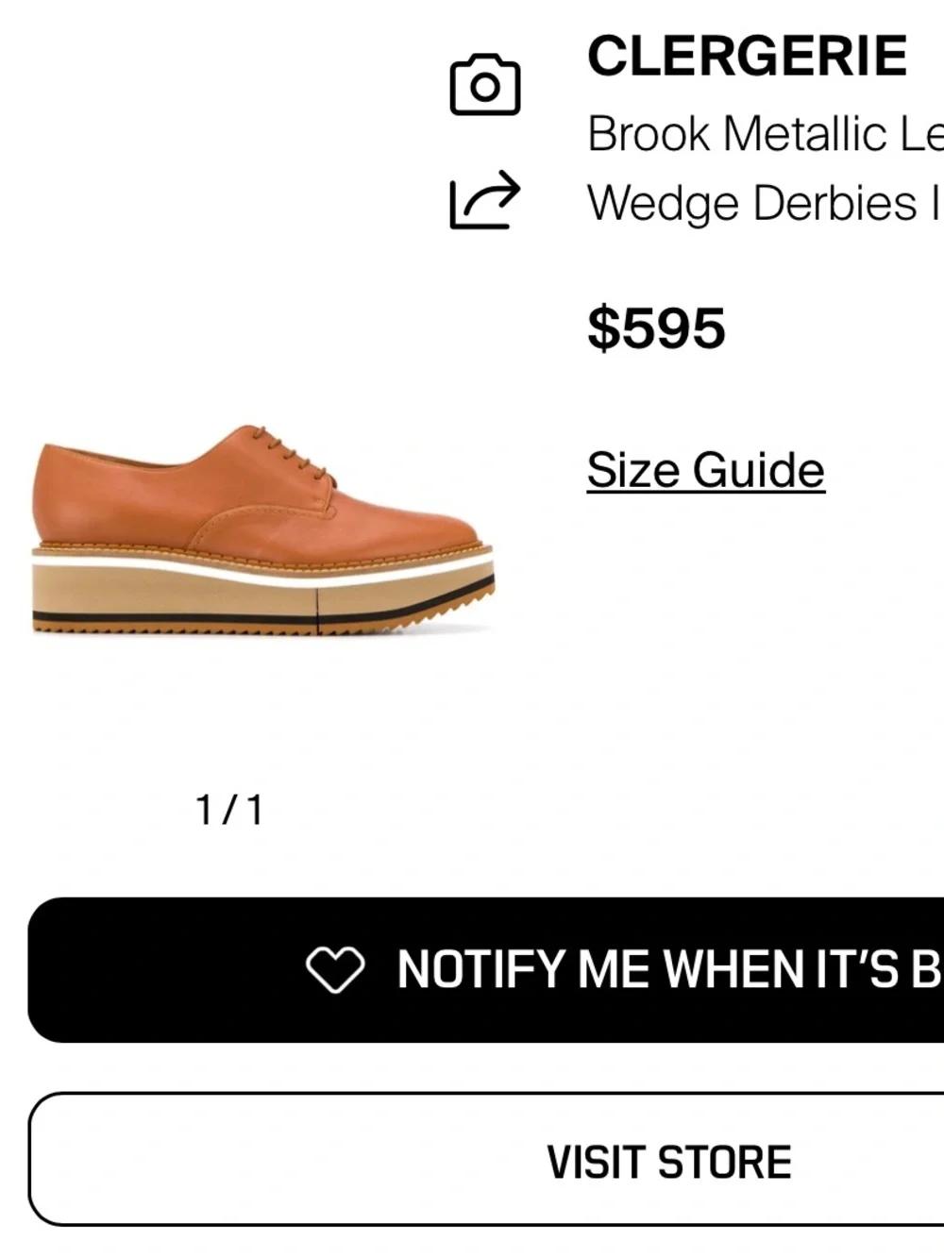944x1258 pixels.
Task: Open the Size Guide link
Action: tap(706, 470)
